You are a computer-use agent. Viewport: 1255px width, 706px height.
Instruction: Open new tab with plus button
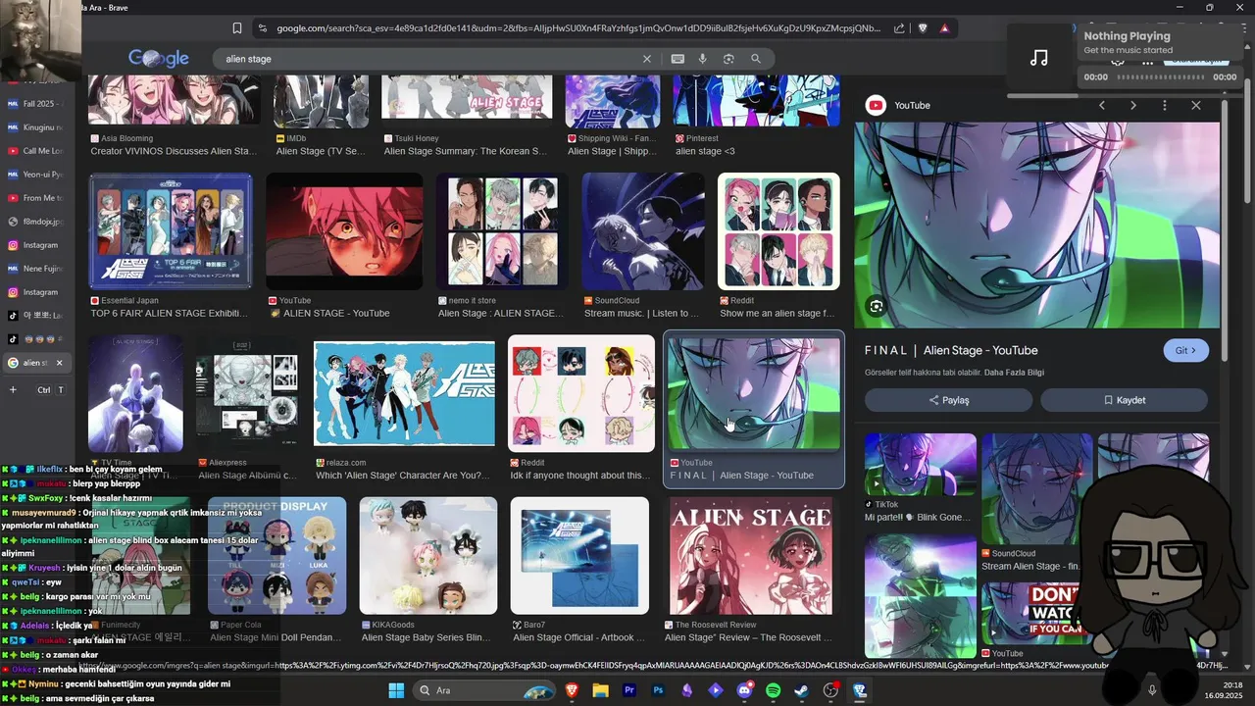click(x=13, y=389)
